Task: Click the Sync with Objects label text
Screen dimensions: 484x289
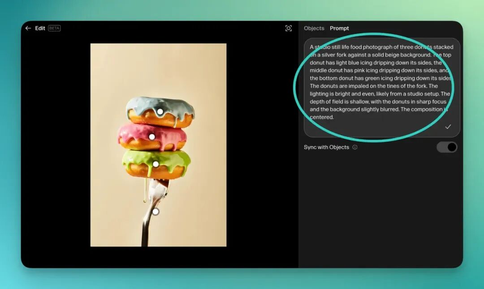Action: coord(326,147)
